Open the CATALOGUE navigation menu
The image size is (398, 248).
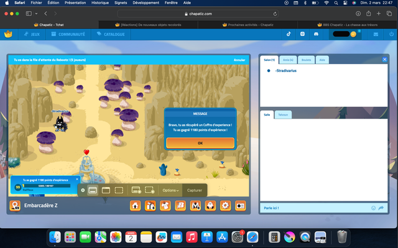[x=111, y=34]
